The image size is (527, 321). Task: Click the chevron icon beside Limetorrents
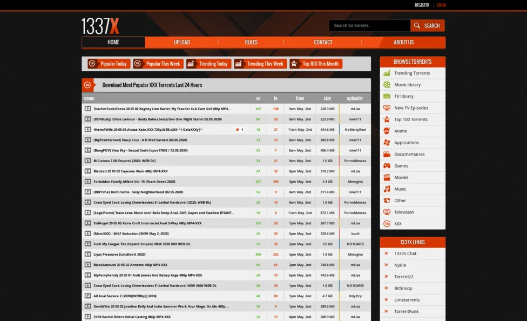tap(386, 300)
